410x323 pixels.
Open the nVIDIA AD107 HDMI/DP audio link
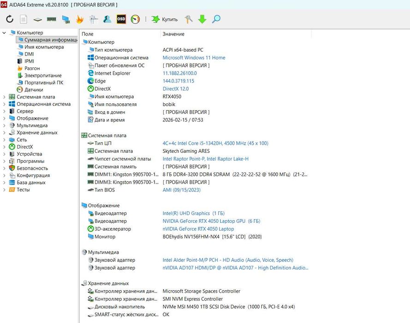pos(235,268)
